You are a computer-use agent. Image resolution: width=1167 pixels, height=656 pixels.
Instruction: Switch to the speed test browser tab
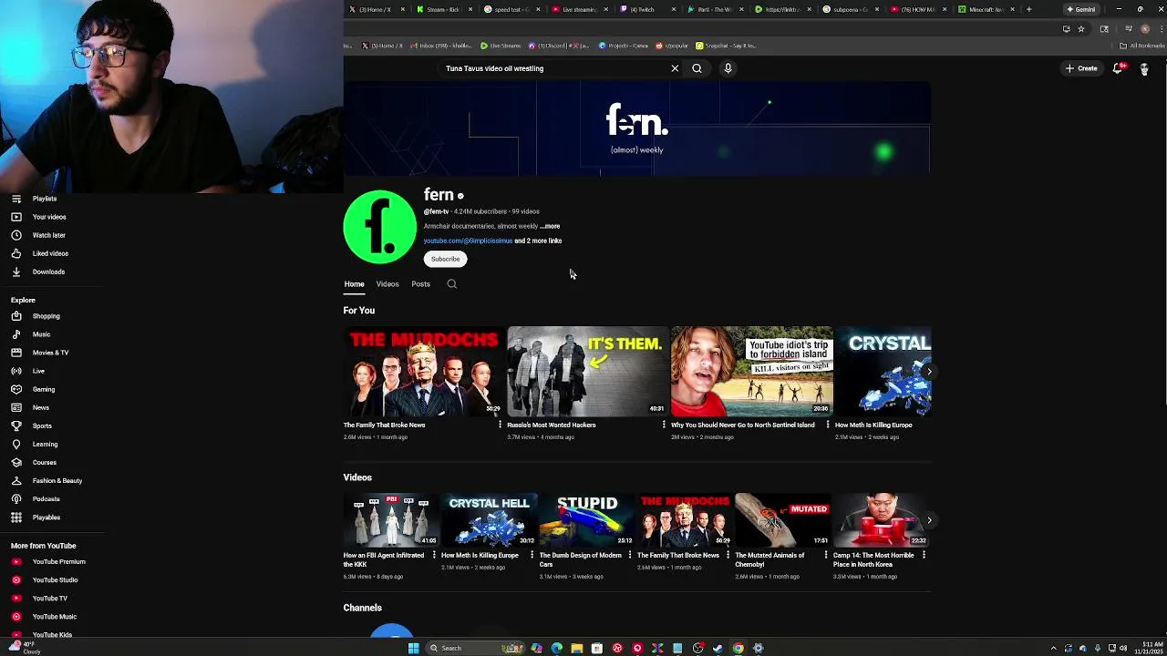(512, 9)
